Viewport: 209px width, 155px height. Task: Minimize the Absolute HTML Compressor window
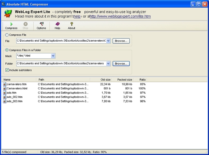[x=193, y=4]
